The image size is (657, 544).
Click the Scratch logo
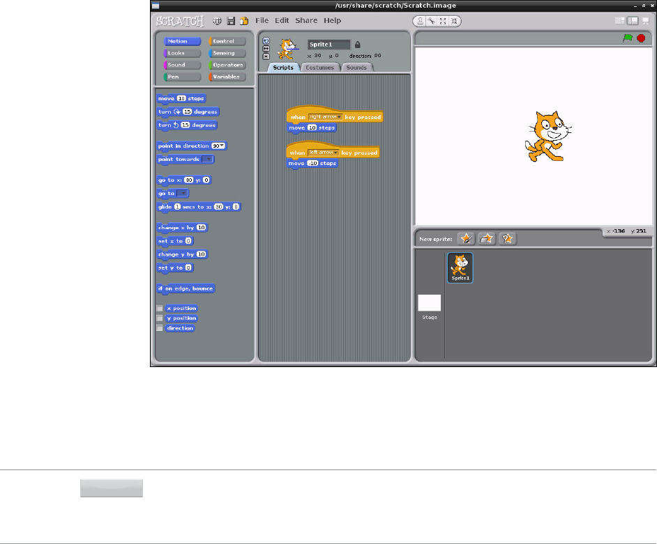coord(180,21)
